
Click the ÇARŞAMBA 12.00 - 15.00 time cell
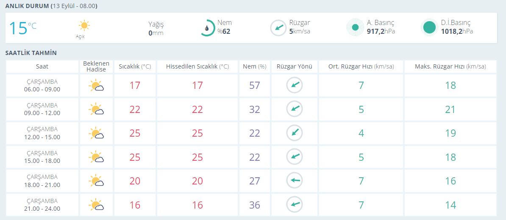[42, 133]
